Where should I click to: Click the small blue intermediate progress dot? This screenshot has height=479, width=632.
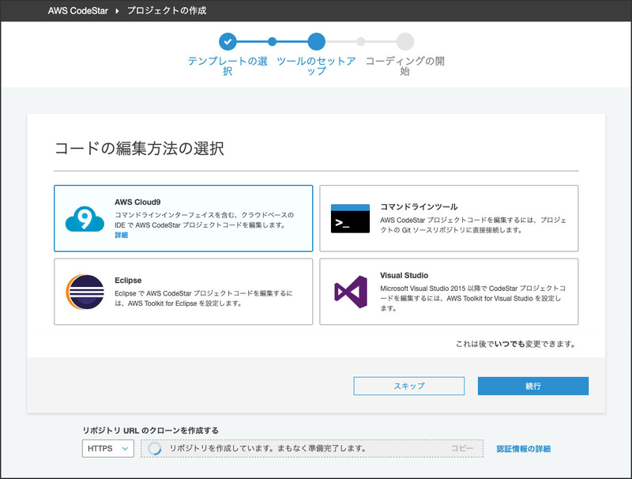272,42
